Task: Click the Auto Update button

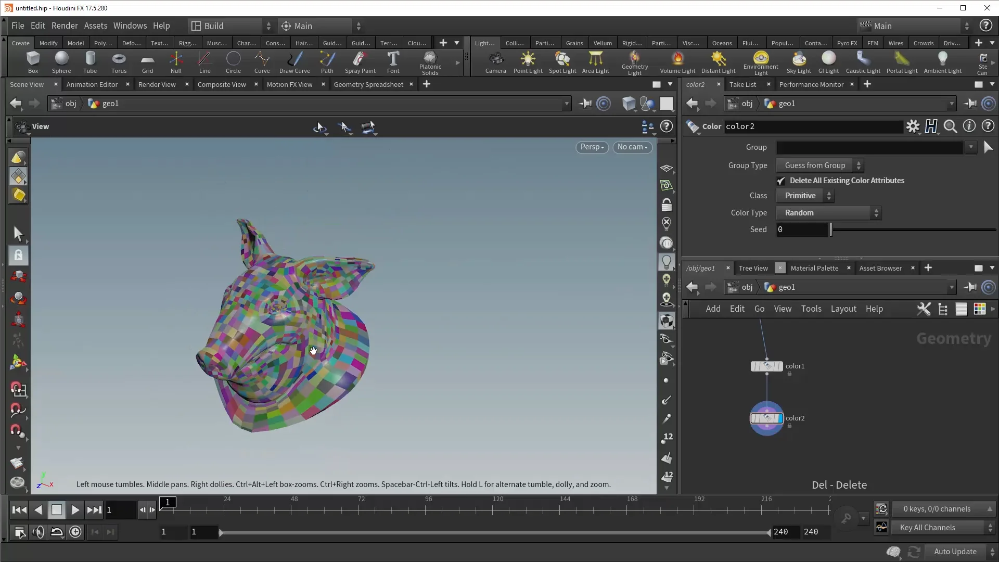Action: click(x=955, y=552)
